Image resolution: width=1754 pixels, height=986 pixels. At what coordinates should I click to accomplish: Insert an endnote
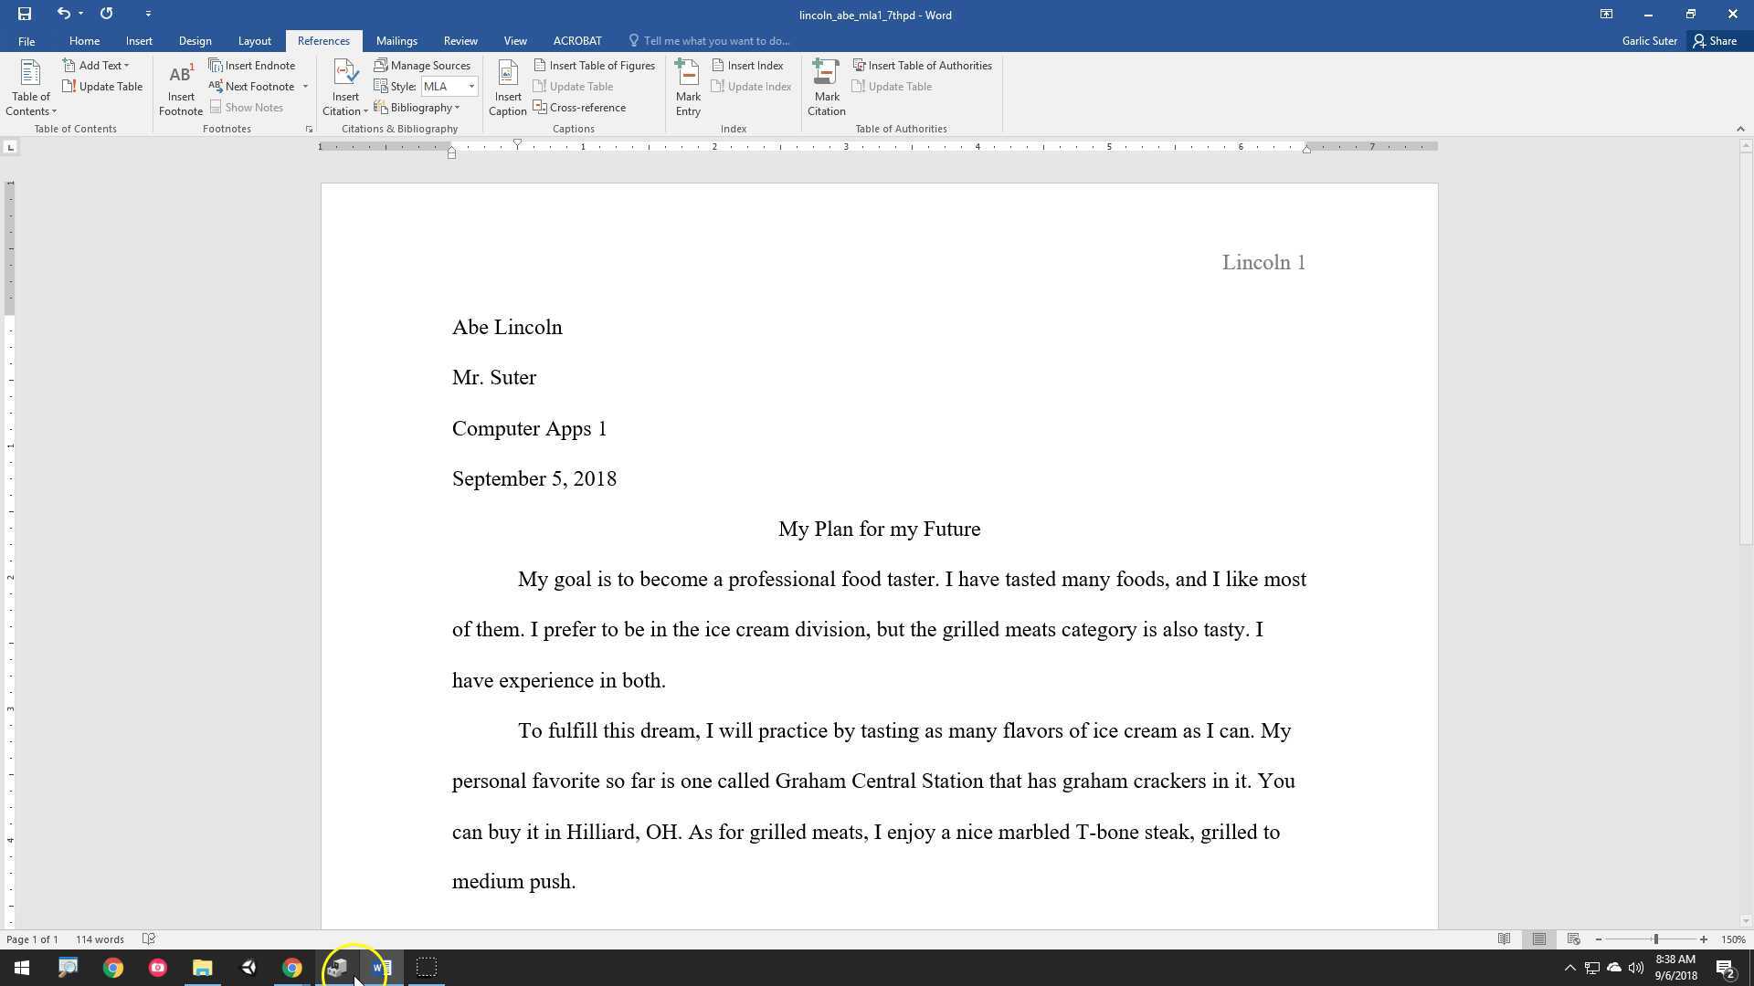click(253, 65)
